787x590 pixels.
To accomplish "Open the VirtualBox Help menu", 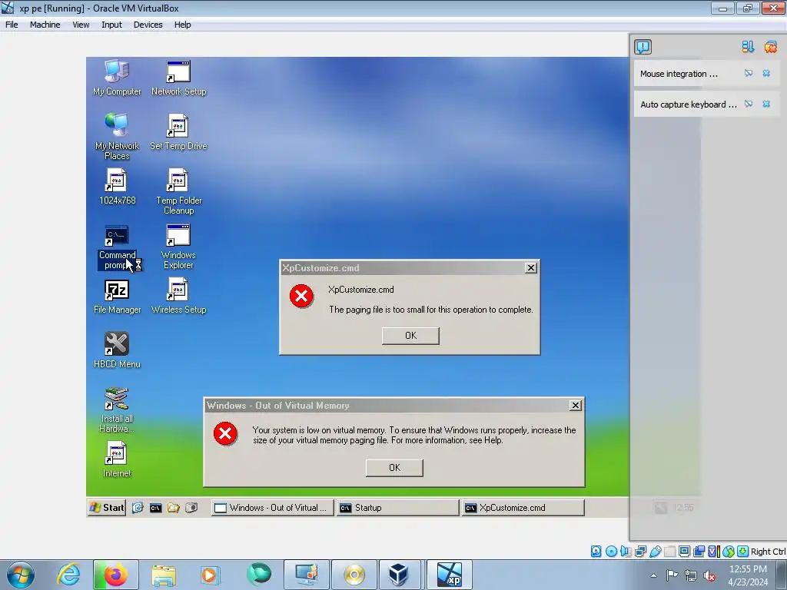I will click(x=182, y=25).
